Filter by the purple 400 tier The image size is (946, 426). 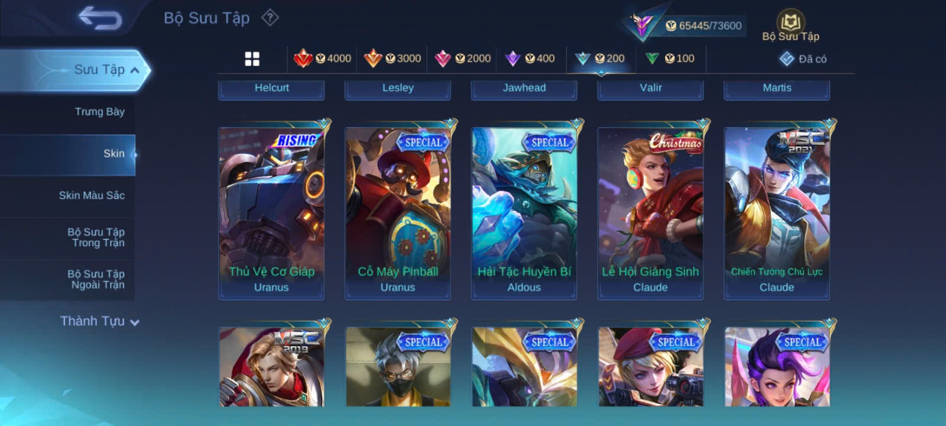(530, 59)
